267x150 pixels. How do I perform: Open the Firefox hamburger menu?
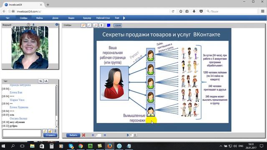[x=262, y=11]
